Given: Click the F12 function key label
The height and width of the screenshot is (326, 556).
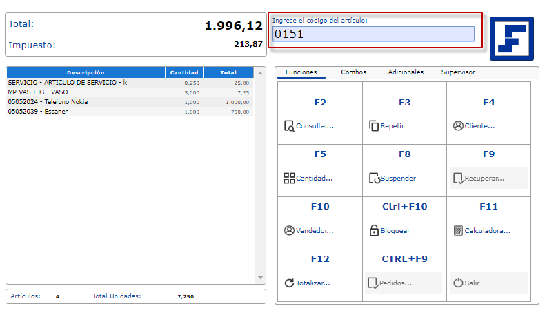Looking at the screenshot, I should coord(320,259).
